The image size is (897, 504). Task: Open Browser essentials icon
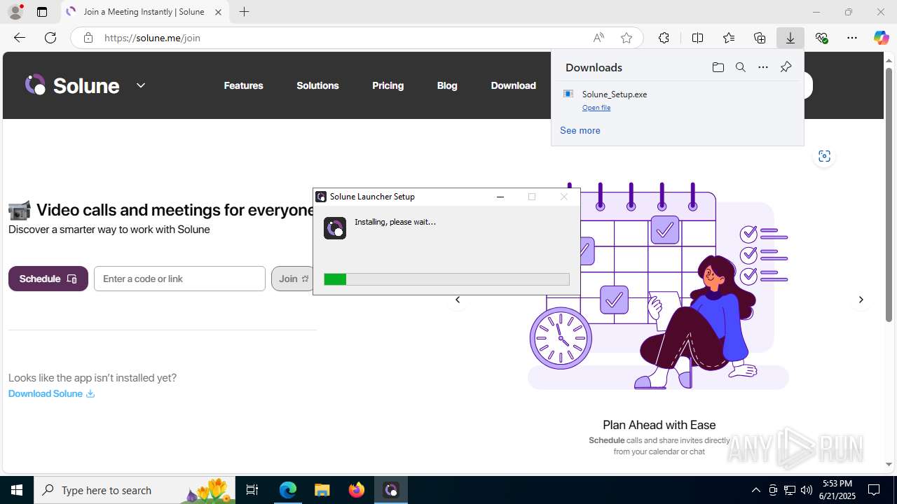coord(821,38)
